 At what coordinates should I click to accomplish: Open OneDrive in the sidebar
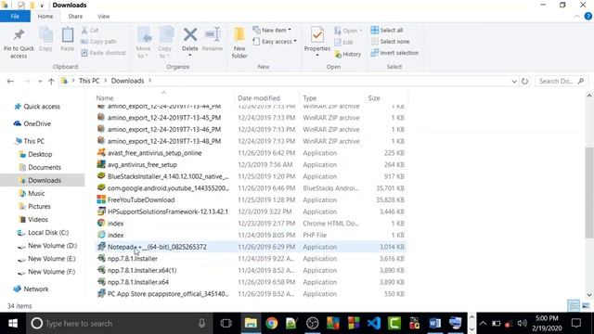point(37,123)
